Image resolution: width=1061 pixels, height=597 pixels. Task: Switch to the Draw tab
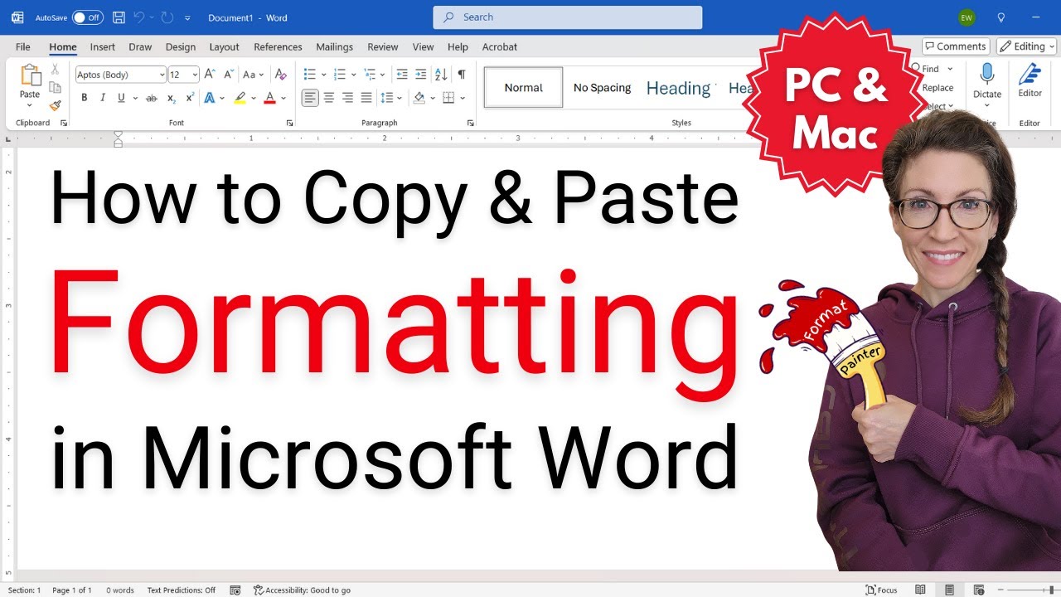point(140,47)
